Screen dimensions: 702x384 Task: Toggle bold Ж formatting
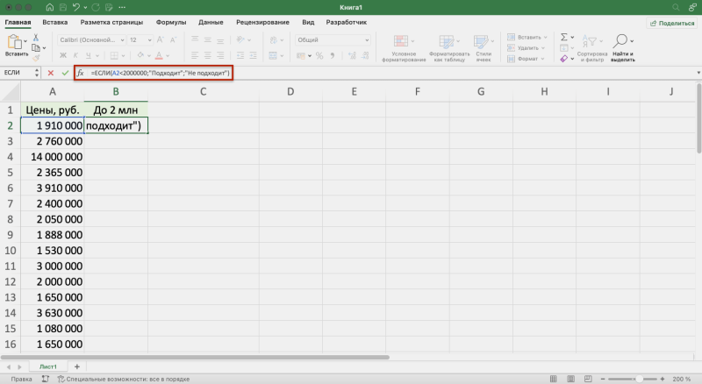(63, 55)
